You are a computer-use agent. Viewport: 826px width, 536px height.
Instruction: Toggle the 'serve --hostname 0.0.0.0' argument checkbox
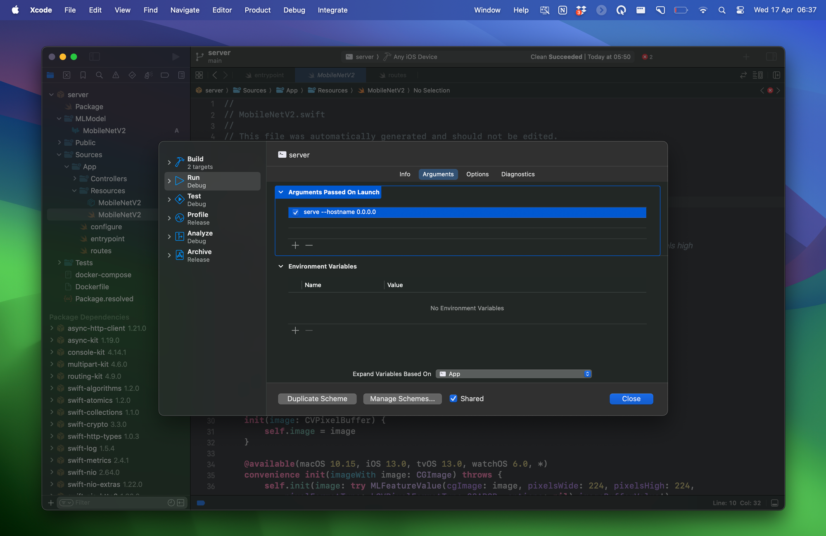click(295, 212)
